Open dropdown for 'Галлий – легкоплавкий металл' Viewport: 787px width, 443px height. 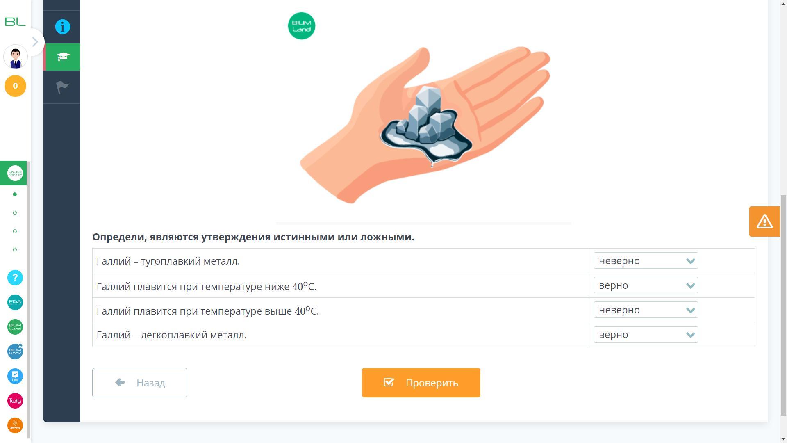coord(646,335)
